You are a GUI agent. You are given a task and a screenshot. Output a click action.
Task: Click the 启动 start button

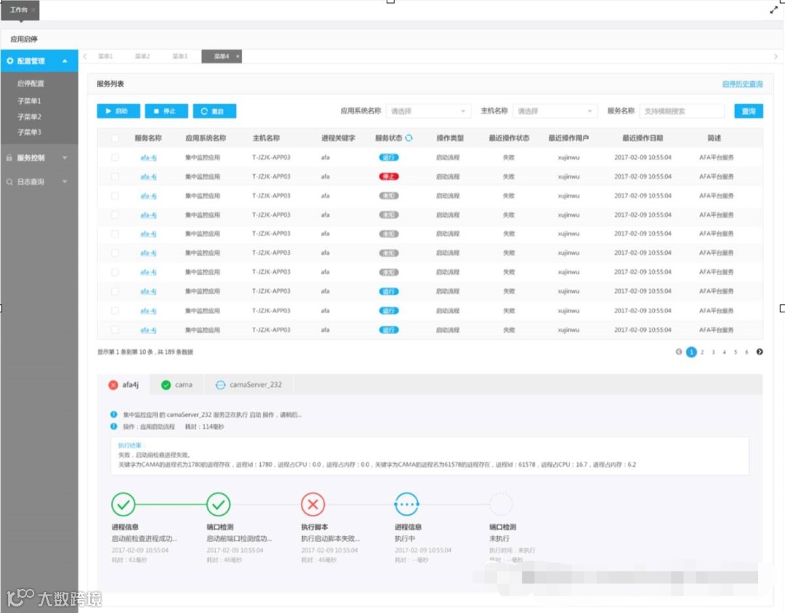click(x=118, y=111)
